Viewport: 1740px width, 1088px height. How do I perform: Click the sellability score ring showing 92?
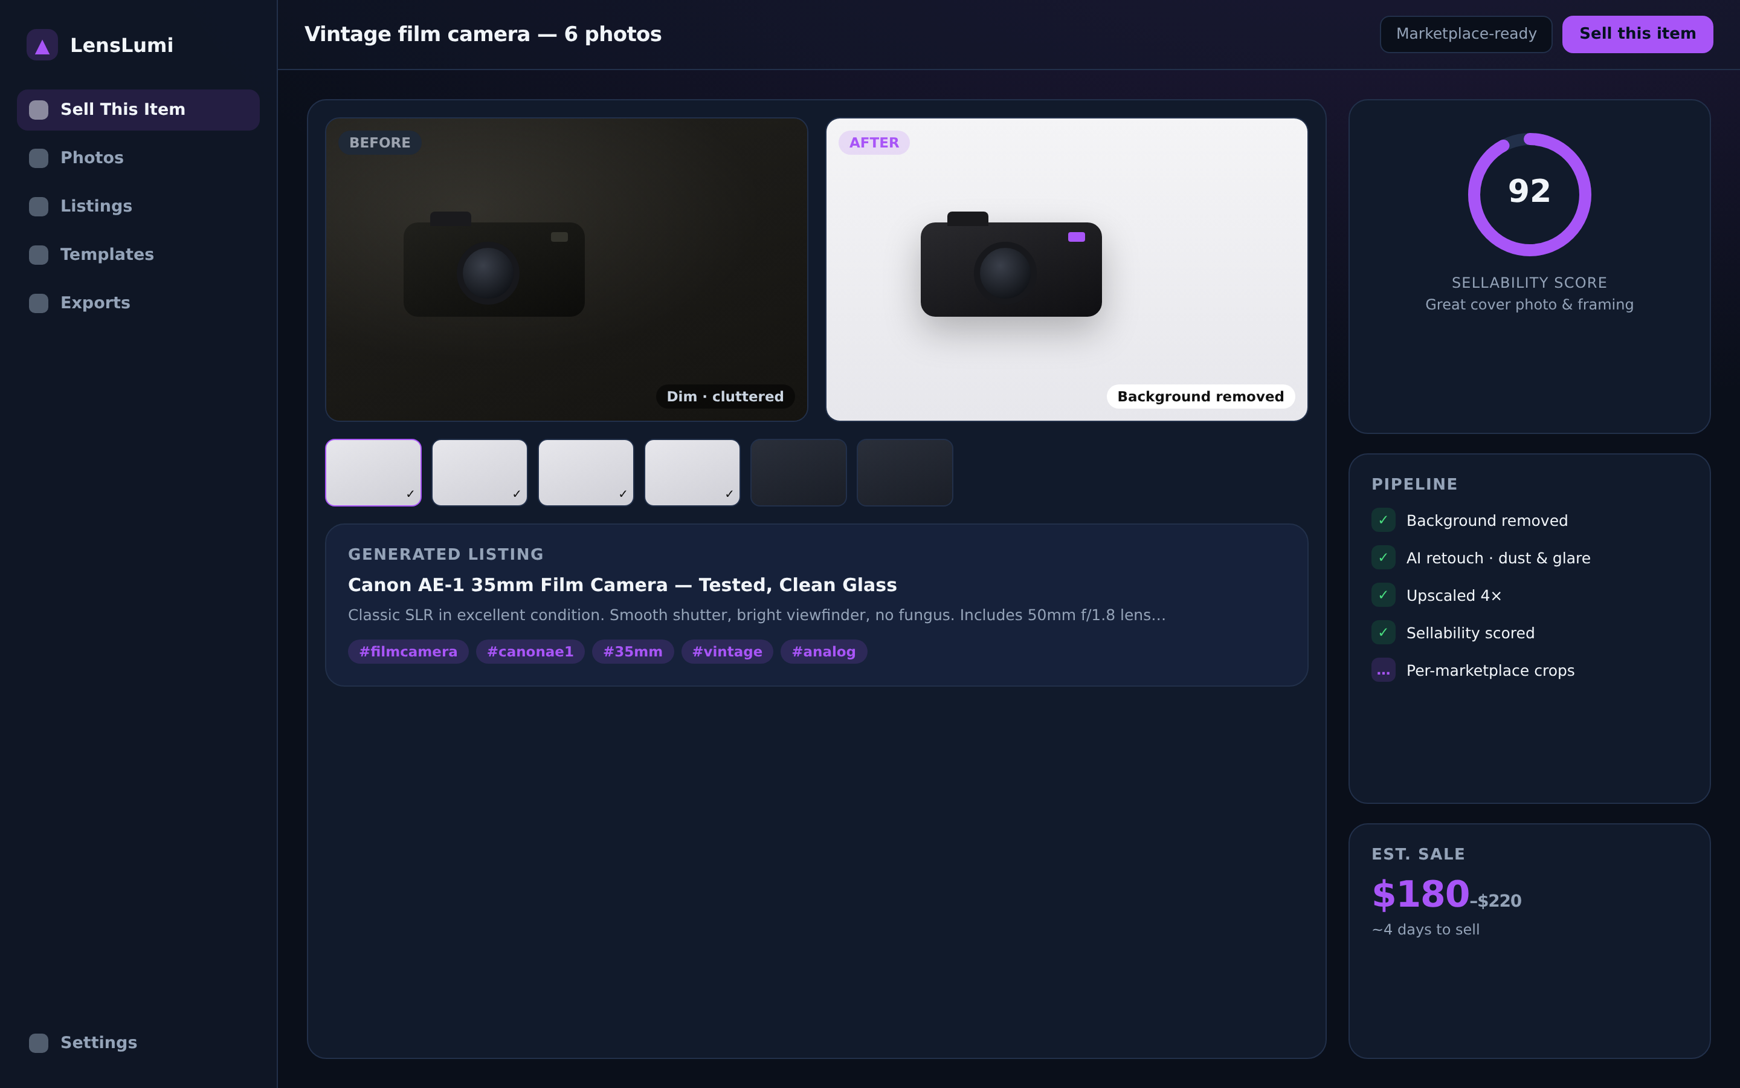(1529, 194)
